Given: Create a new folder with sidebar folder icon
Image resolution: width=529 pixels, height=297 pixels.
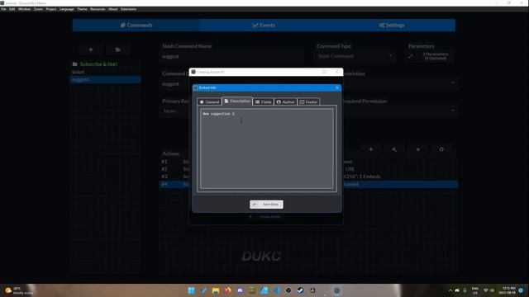Looking at the screenshot, I should [x=117, y=49].
